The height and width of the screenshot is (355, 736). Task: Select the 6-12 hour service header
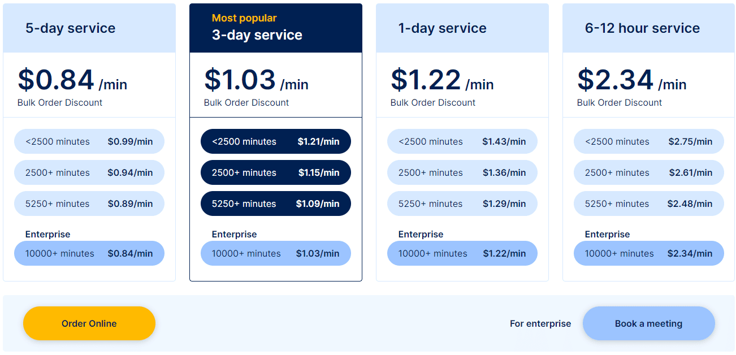(x=649, y=28)
